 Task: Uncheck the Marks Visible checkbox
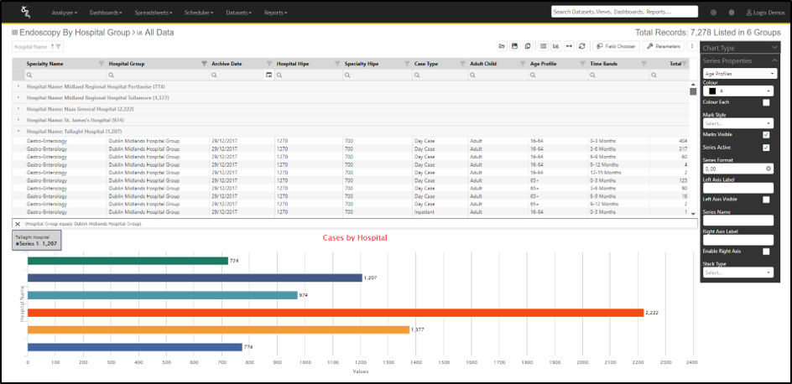(766, 134)
